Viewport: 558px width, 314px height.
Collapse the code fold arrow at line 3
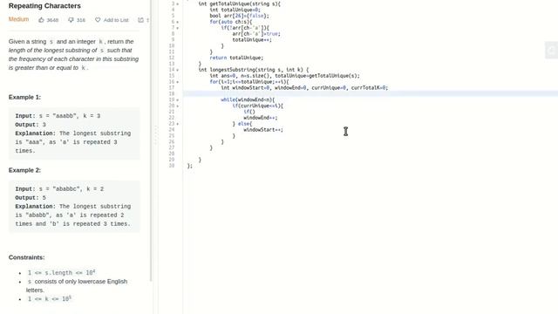pyautogui.click(x=178, y=3)
